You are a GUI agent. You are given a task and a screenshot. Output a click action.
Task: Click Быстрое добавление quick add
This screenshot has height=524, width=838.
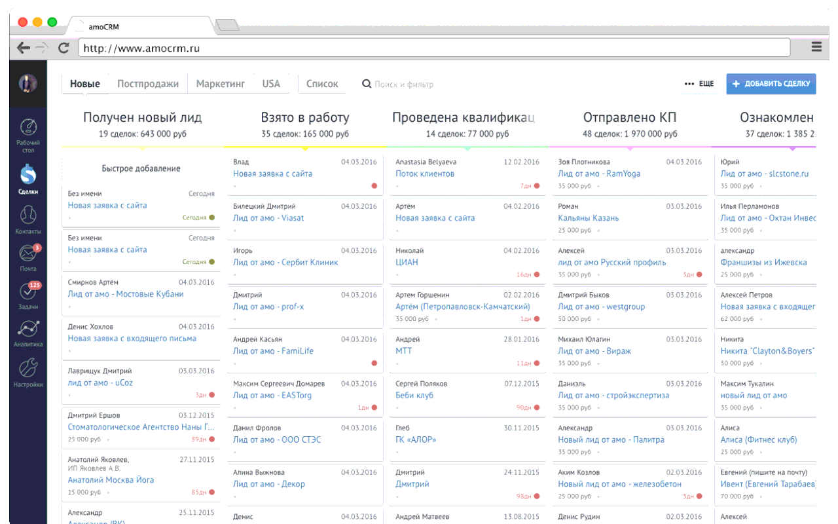pyautogui.click(x=141, y=168)
